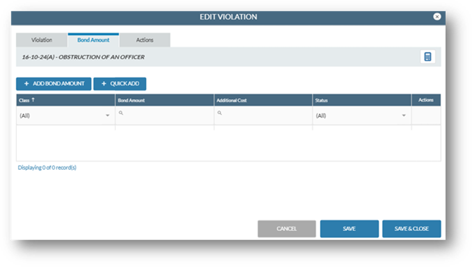Switch to the Violation tab
The height and width of the screenshot is (267, 472).
[42, 40]
